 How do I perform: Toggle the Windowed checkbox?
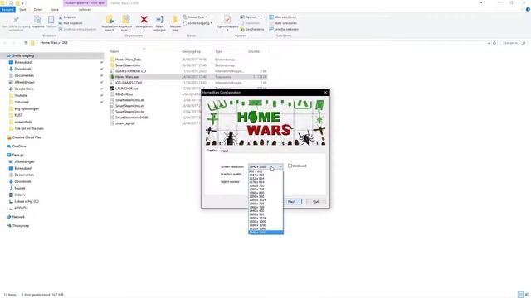point(290,166)
